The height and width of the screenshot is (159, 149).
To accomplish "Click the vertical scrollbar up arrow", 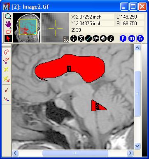I will pos(137,48).
